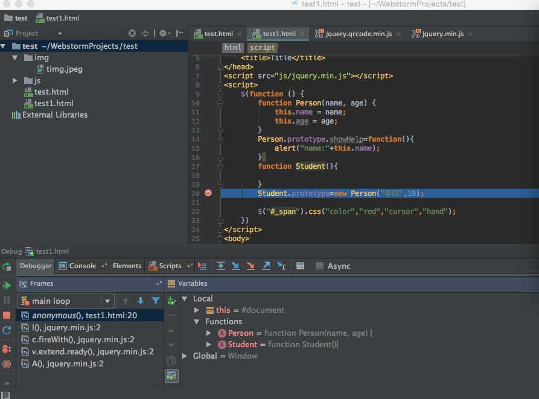Click Pause program icon
This screenshot has height=399, width=539.
[7, 300]
